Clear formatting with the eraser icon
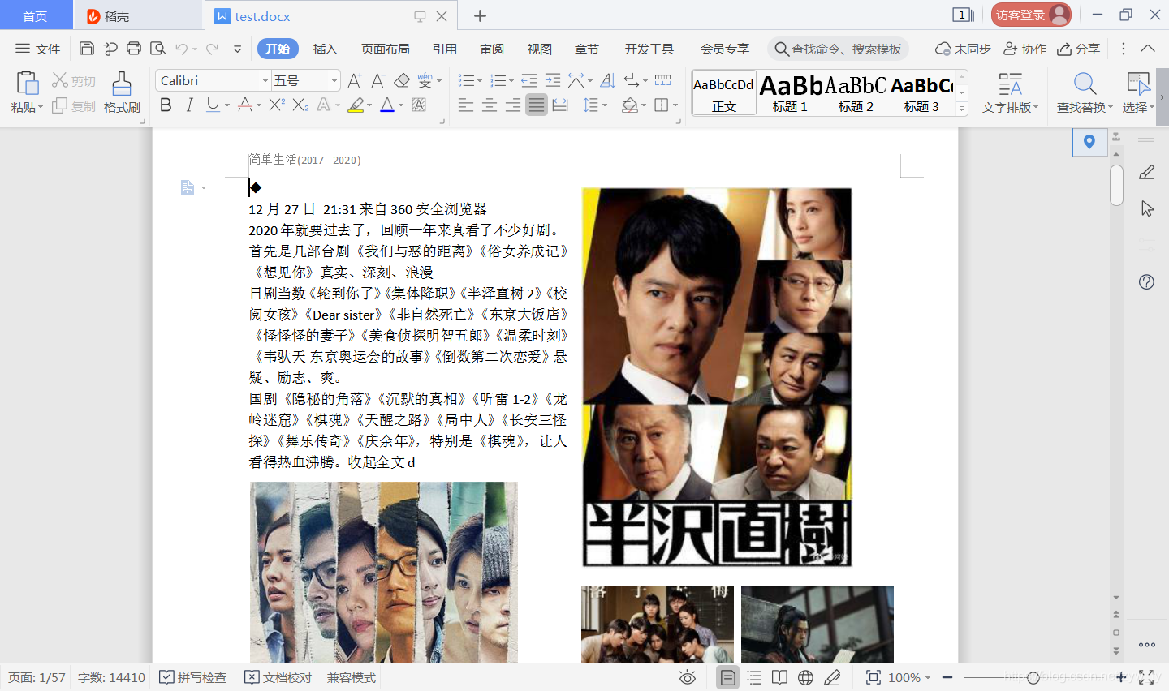Screen dimensions: 1169x691 402,80
